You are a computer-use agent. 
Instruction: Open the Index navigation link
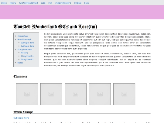(x=4, y=3)
